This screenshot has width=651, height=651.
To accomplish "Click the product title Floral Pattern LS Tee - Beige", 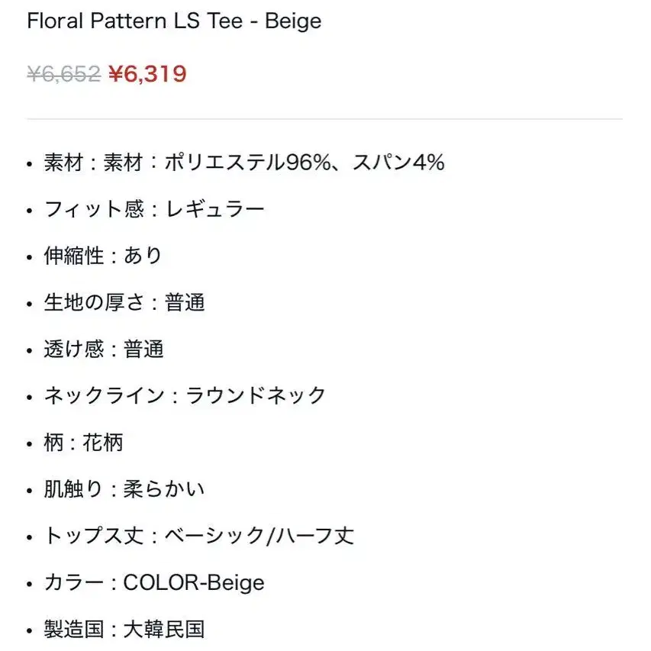I will tap(174, 21).
